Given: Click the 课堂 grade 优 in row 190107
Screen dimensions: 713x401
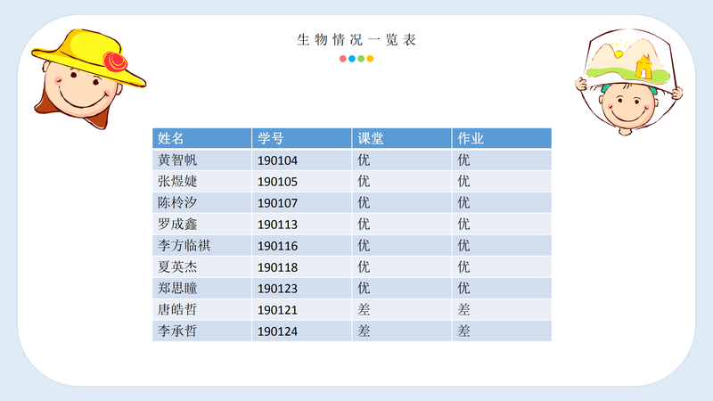Looking at the screenshot, I should (x=364, y=203).
